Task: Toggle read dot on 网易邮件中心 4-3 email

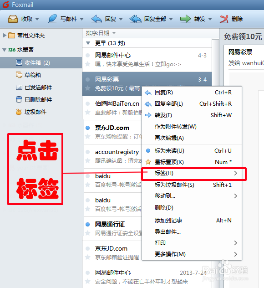Action: tap(88, 55)
